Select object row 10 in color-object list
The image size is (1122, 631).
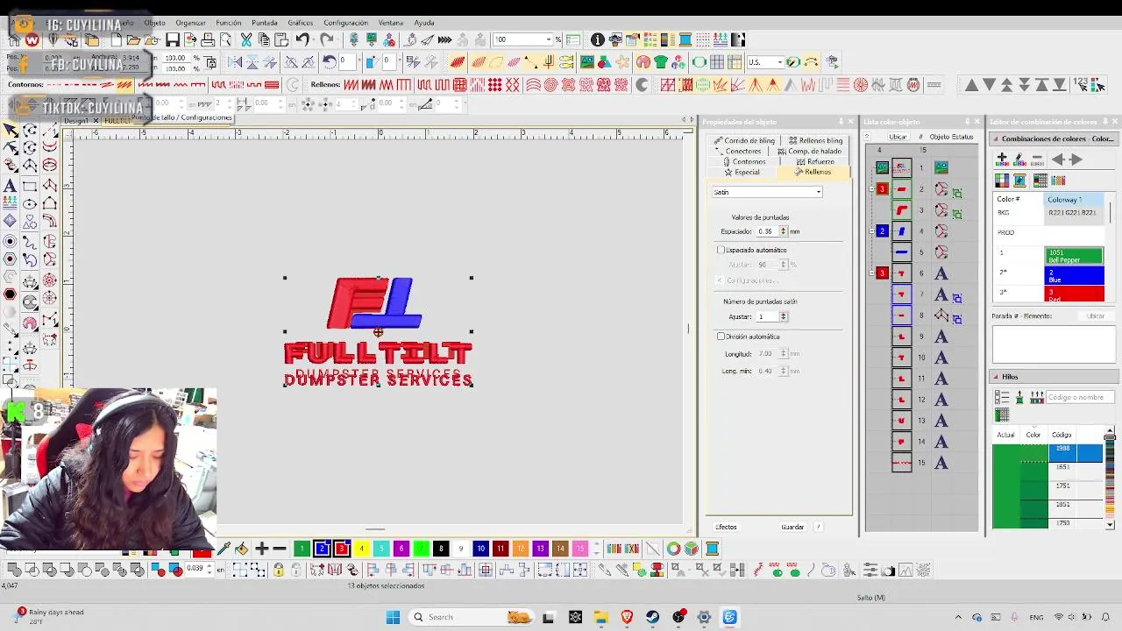(920, 358)
